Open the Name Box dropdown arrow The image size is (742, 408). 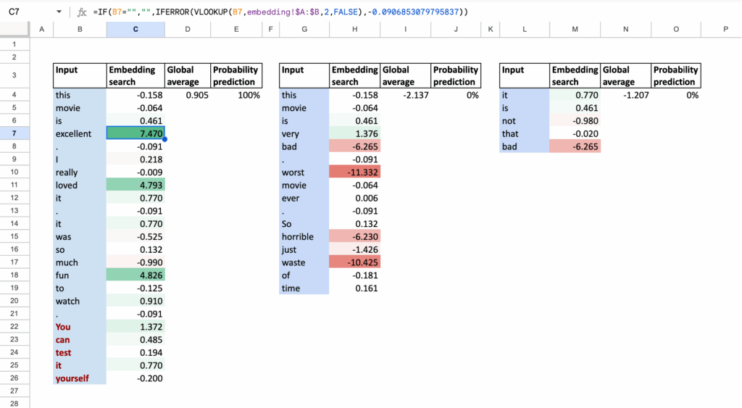[x=59, y=12]
